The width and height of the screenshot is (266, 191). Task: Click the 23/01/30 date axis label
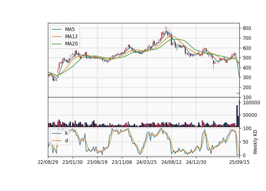coord(73,162)
